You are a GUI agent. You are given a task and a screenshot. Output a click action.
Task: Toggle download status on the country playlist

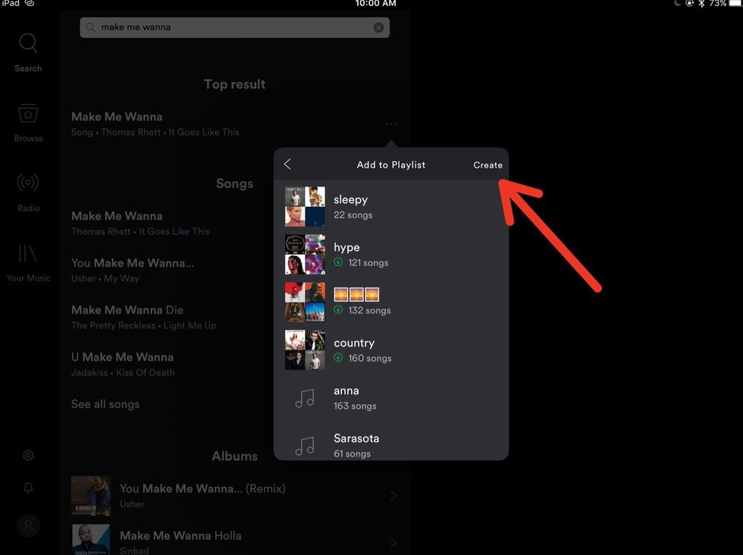click(x=337, y=358)
